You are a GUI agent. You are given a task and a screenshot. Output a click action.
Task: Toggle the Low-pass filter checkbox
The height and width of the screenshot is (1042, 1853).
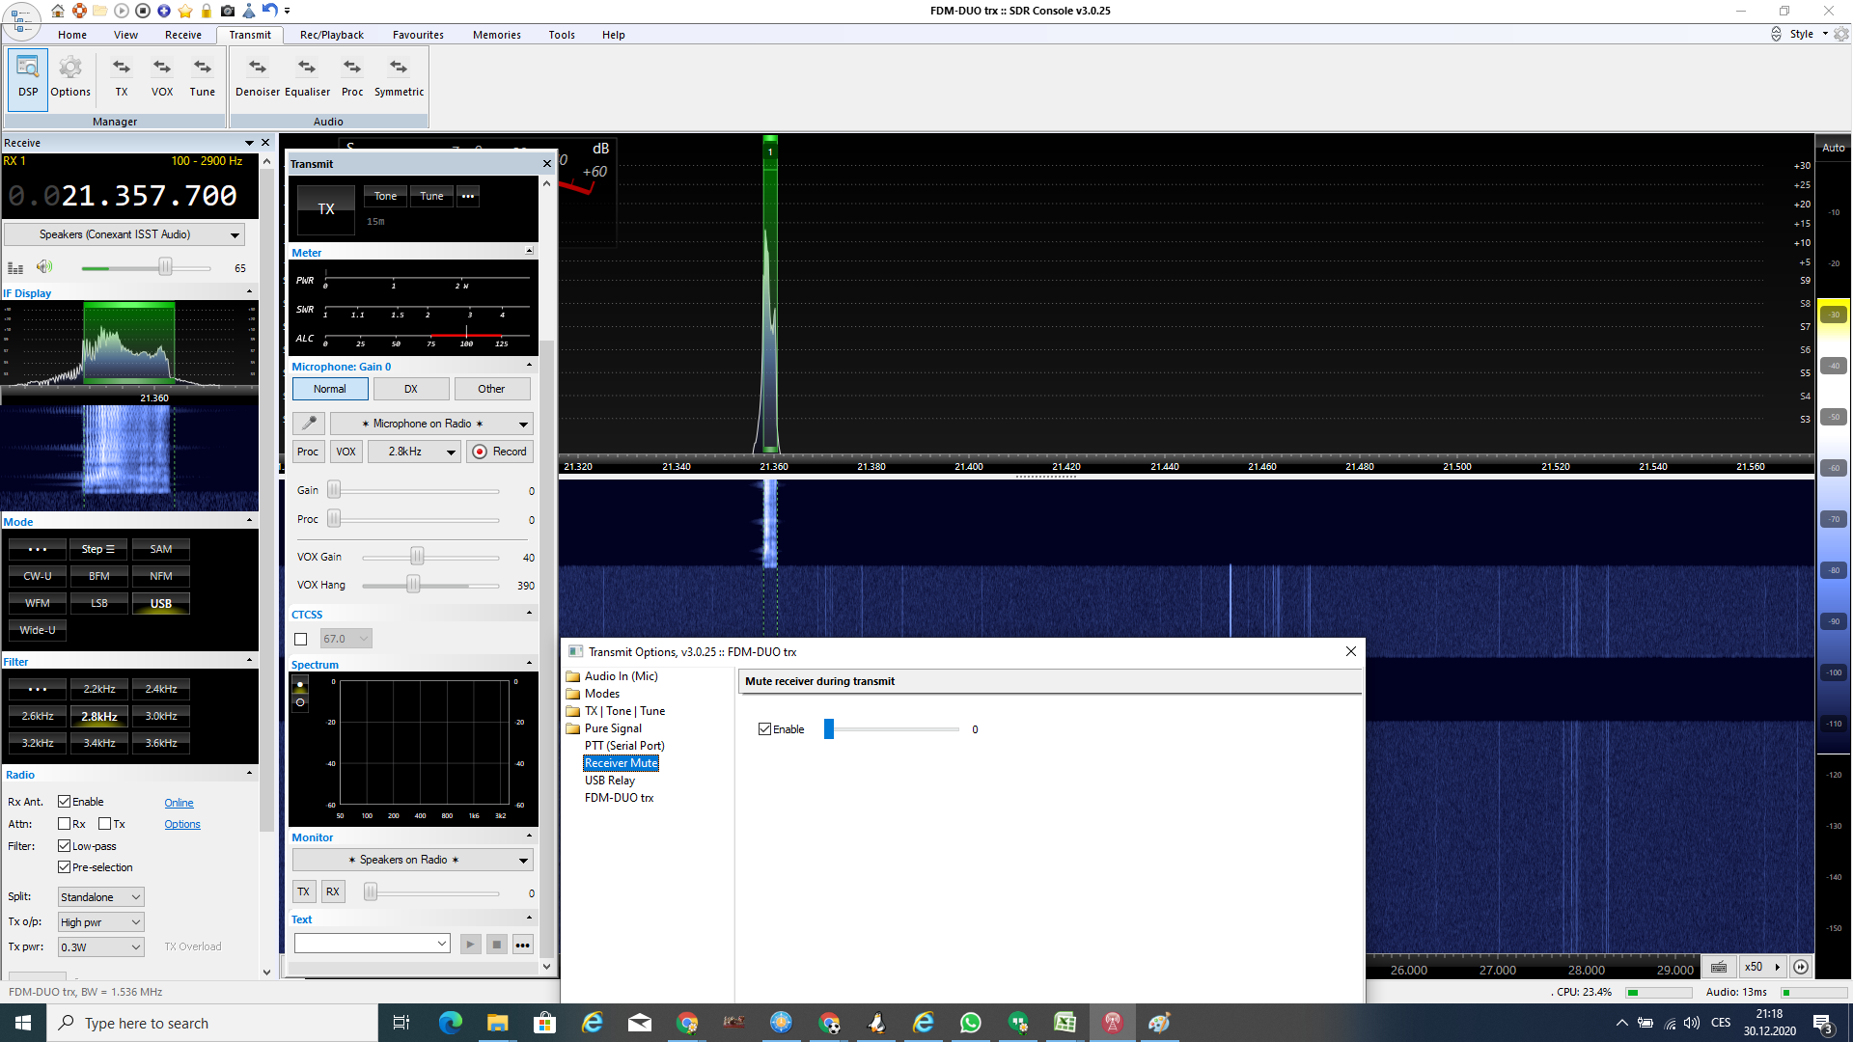65,846
